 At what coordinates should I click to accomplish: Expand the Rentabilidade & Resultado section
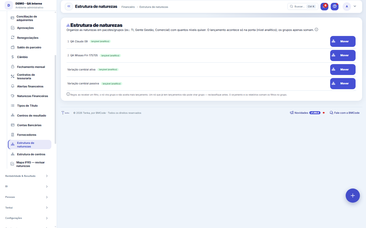(26, 176)
